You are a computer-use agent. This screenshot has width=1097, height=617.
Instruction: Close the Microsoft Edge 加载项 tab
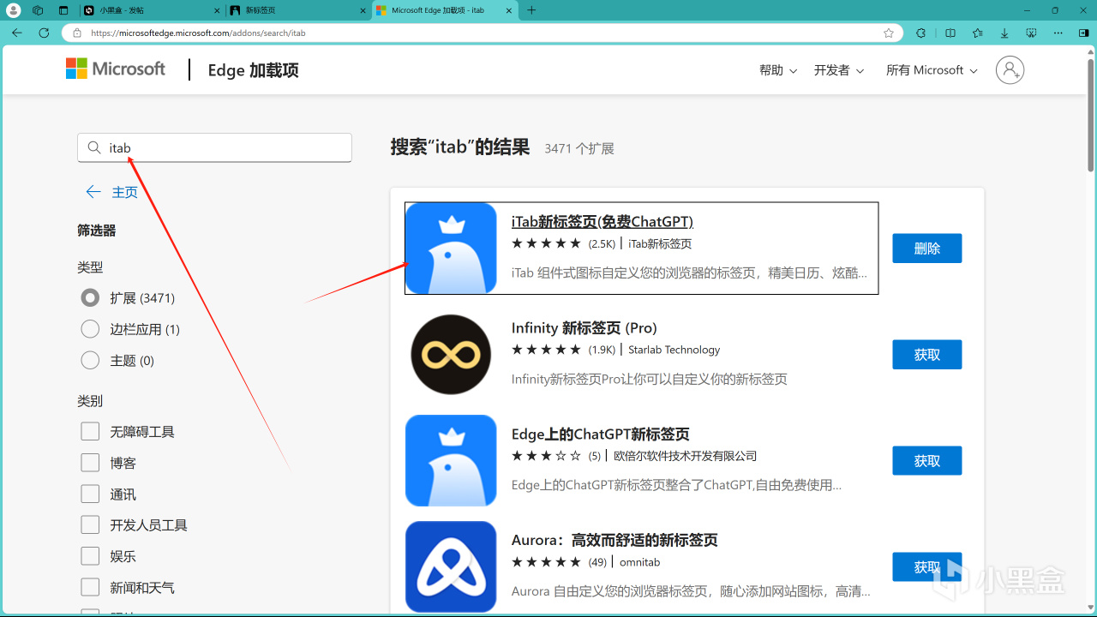pos(509,10)
